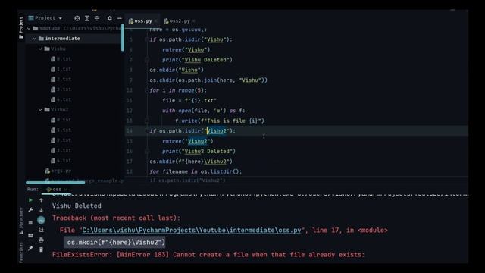Print the console output with printer icon
The image size is (485, 273).
pyautogui.click(x=41, y=240)
